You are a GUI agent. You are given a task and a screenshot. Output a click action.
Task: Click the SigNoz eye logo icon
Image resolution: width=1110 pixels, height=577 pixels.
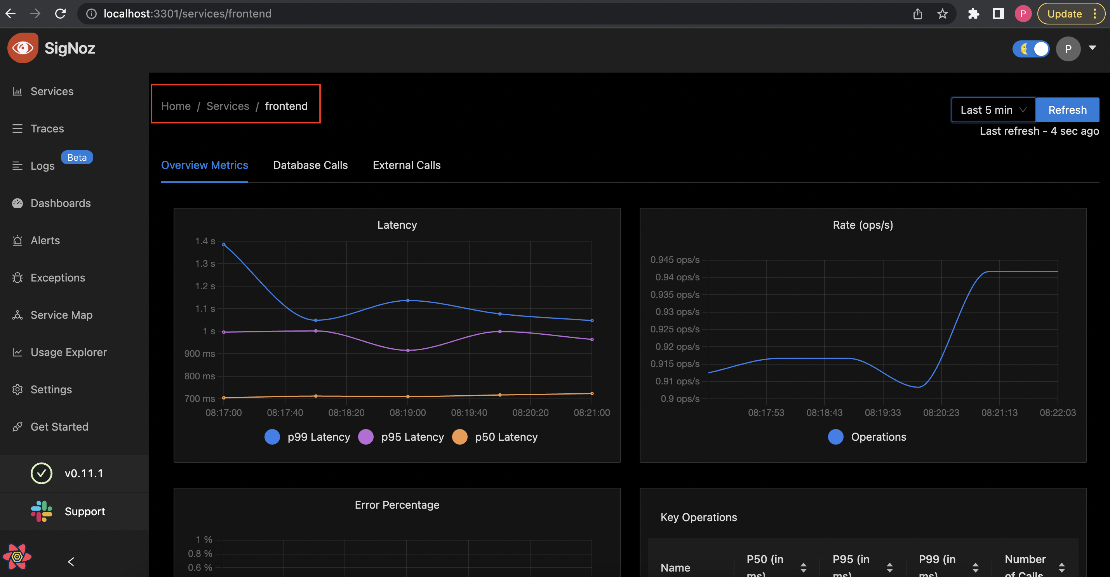click(x=23, y=48)
